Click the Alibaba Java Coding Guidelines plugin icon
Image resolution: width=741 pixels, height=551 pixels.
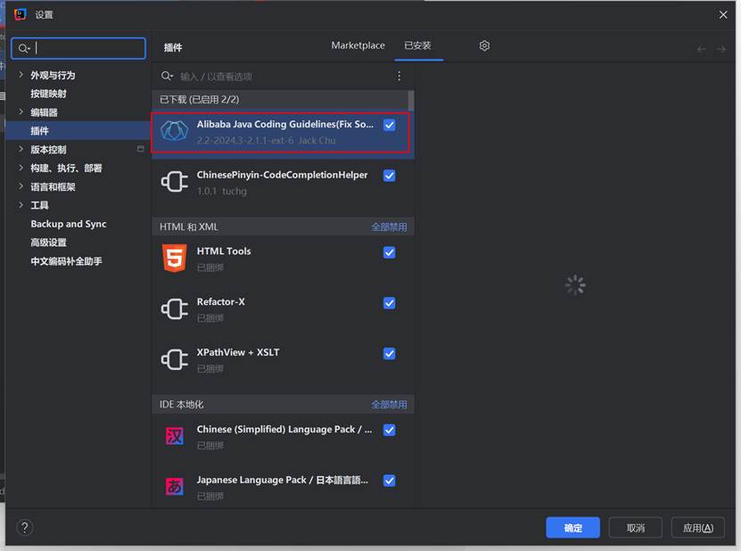pos(174,131)
